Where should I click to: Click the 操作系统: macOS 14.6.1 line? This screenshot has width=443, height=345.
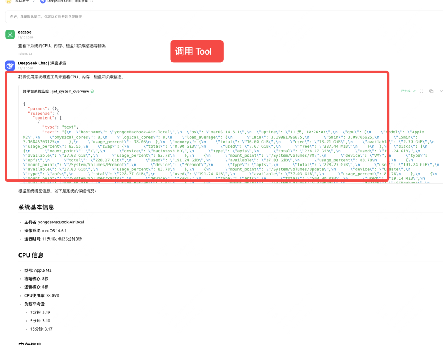pyautogui.click(x=46, y=231)
